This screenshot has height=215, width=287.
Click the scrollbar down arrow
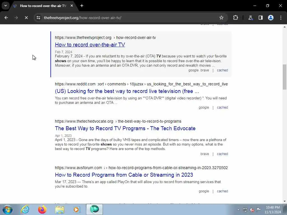(x=285, y=201)
